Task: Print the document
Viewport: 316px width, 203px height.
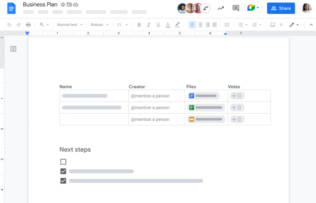Action: tap(28, 25)
